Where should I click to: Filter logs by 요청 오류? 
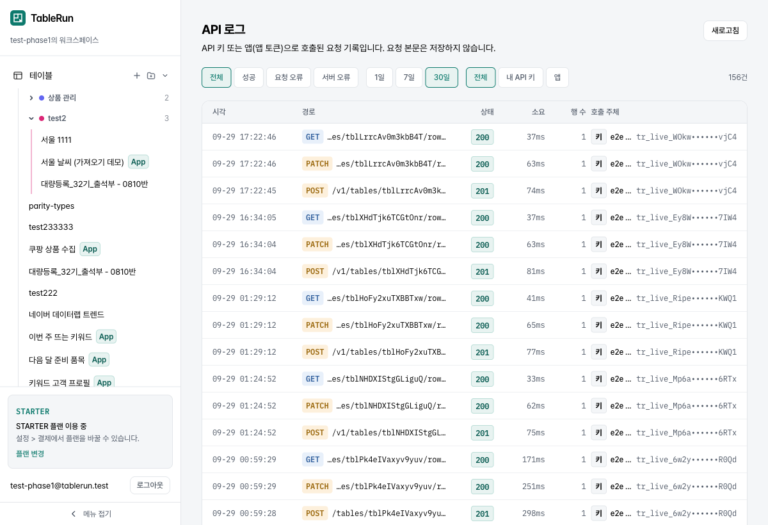pyautogui.click(x=289, y=77)
